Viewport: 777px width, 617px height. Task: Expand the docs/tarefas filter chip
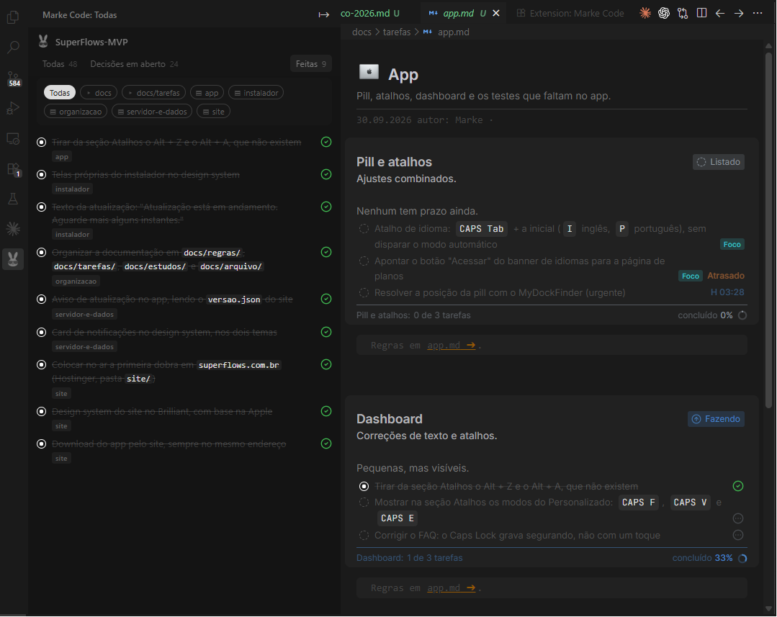(153, 93)
